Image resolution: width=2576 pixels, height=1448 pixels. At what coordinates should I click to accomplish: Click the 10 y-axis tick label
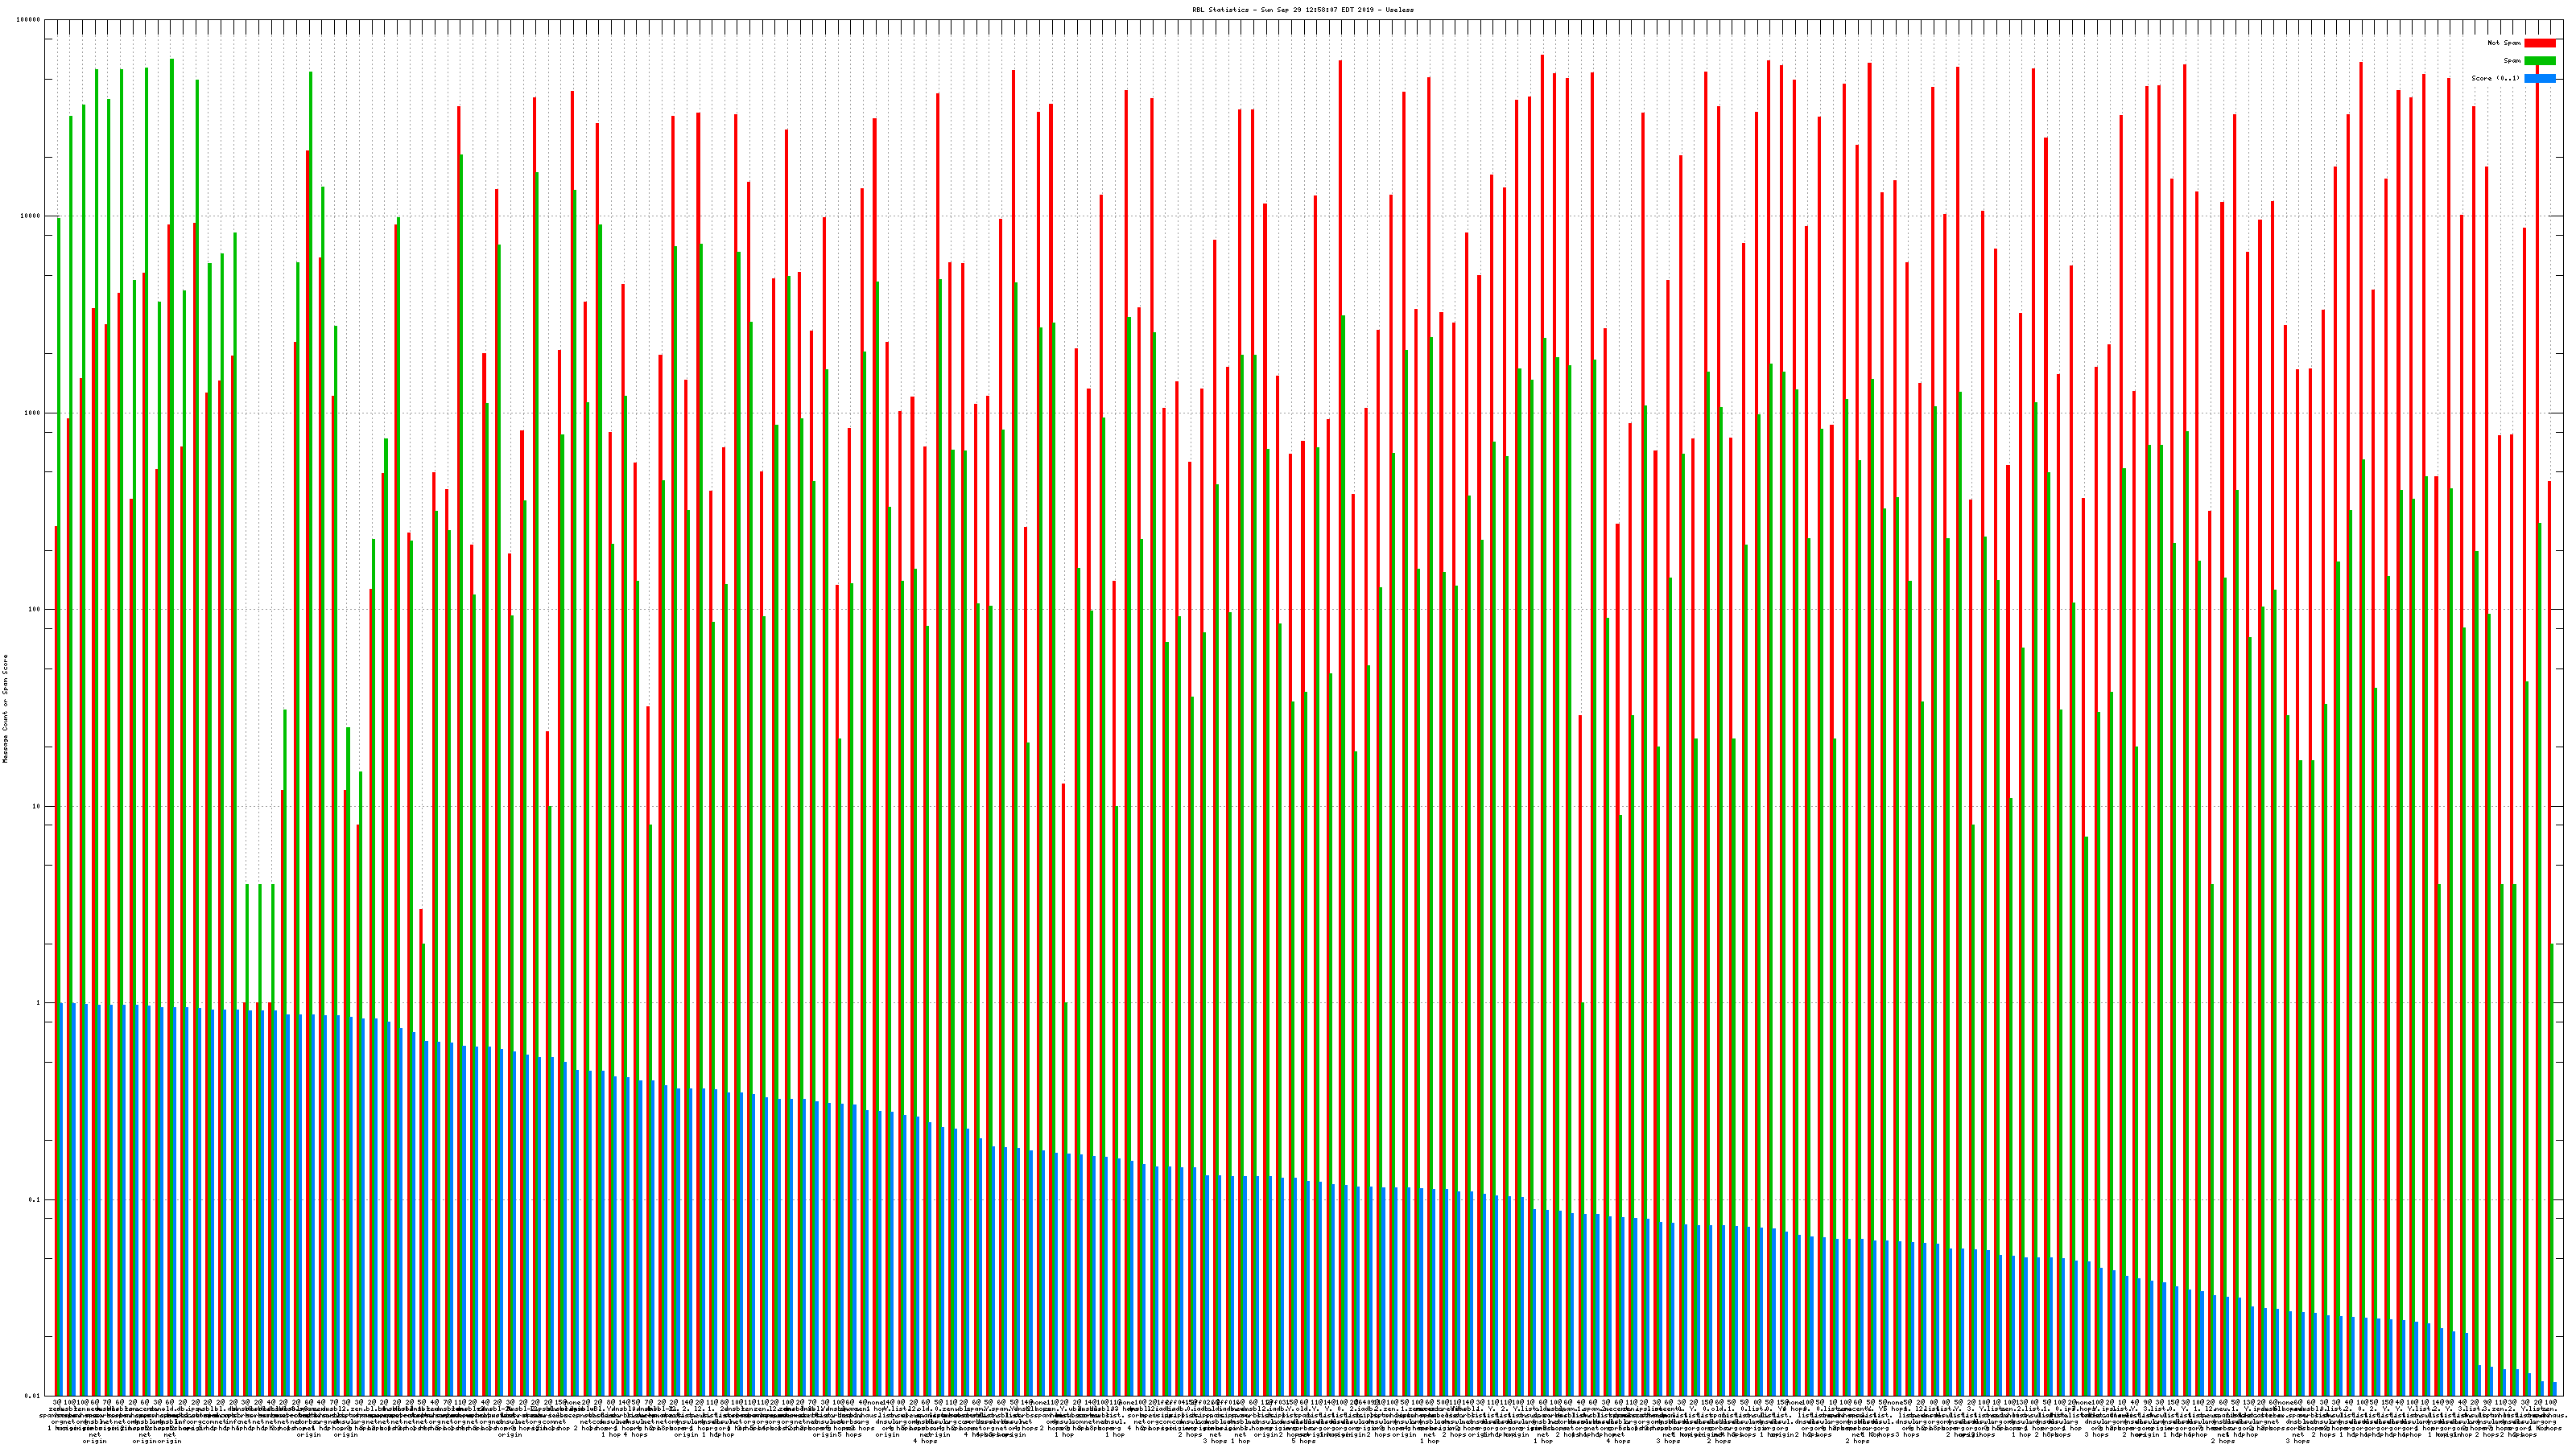(x=38, y=806)
